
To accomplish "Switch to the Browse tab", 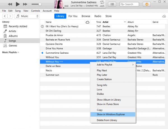I will 86,16.
